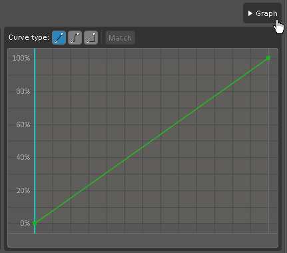Viewport: 287px width, 253px height.
Task: Click the 60% axis label
Action: click(23, 125)
